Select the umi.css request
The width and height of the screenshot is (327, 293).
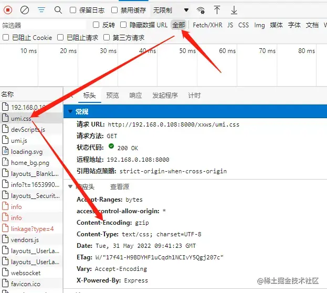tap(31, 118)
